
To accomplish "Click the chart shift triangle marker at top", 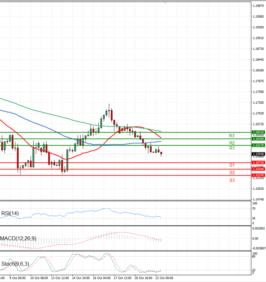I will 165,3.
